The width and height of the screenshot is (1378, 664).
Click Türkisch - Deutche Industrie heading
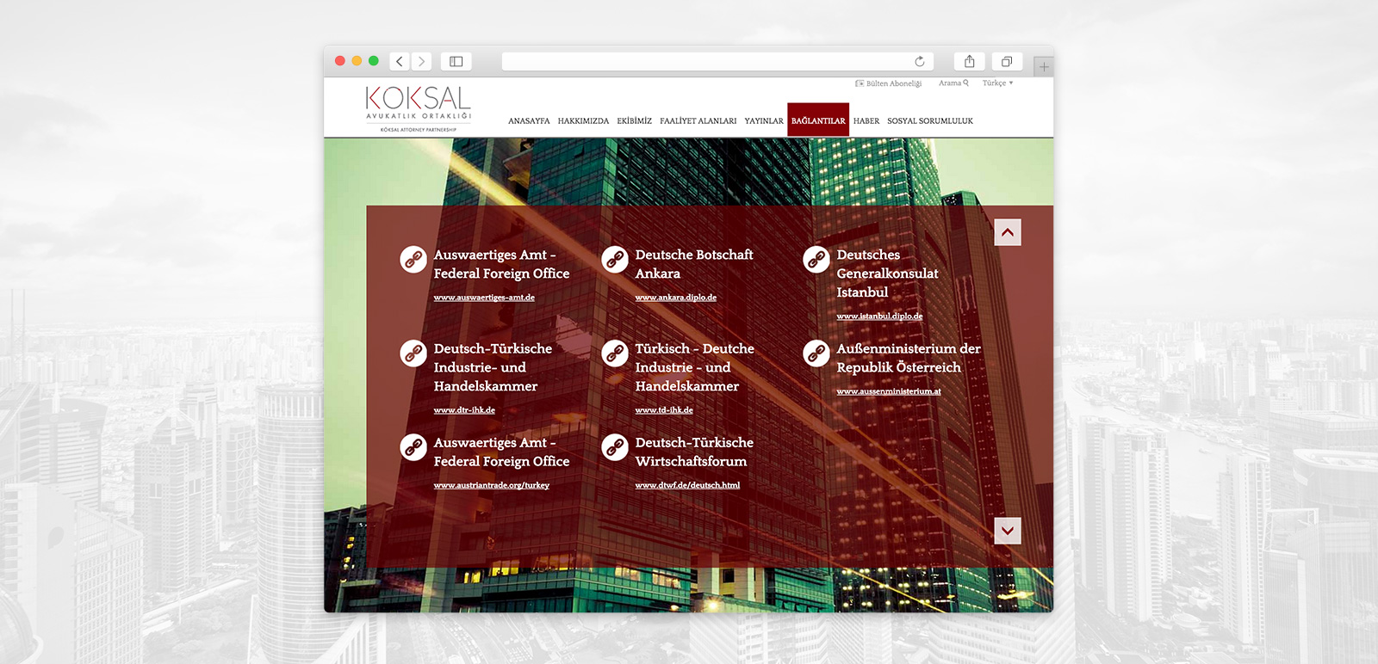(694, 367)
